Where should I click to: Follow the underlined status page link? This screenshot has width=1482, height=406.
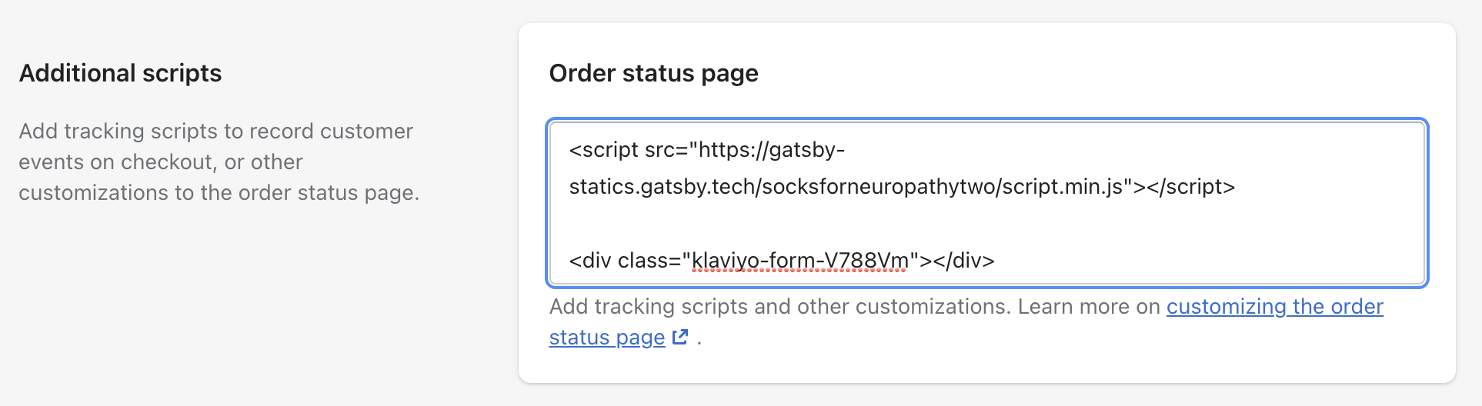607,337
